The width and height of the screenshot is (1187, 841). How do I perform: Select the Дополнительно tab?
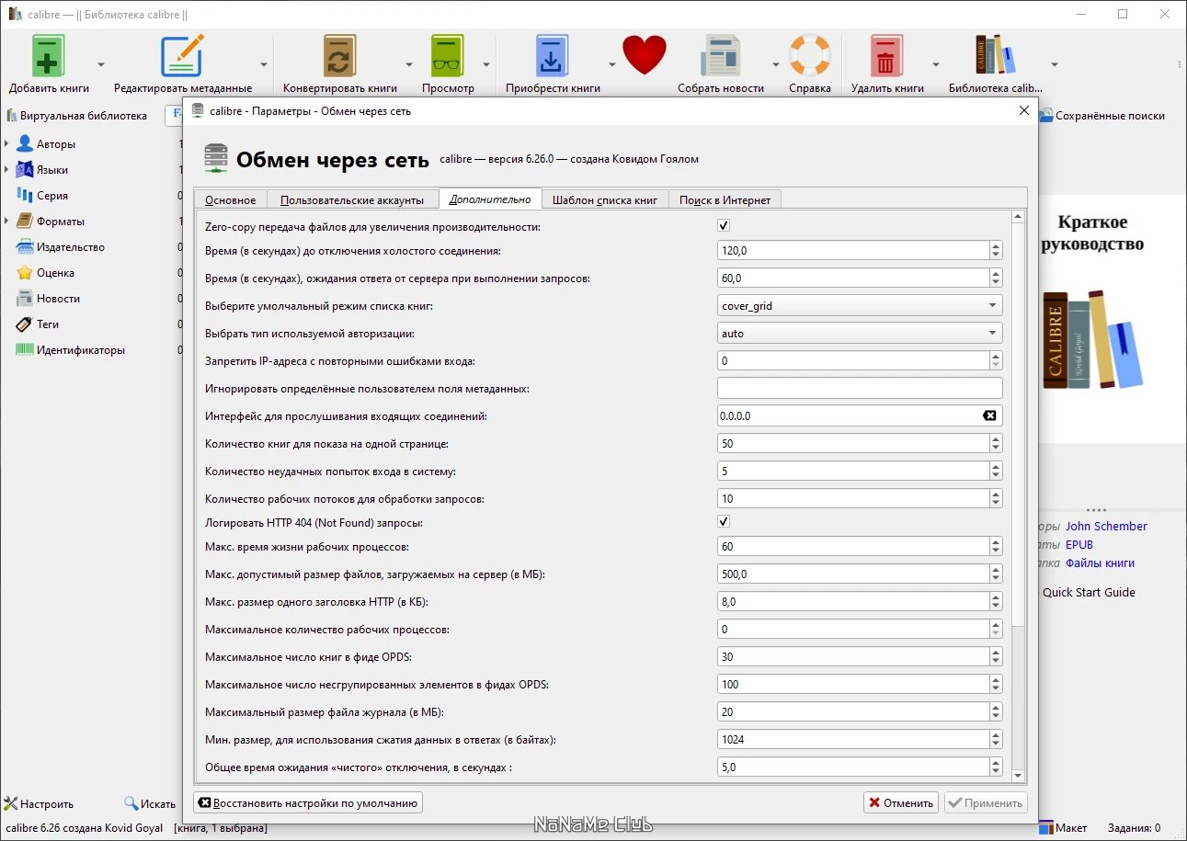[490, 199]
